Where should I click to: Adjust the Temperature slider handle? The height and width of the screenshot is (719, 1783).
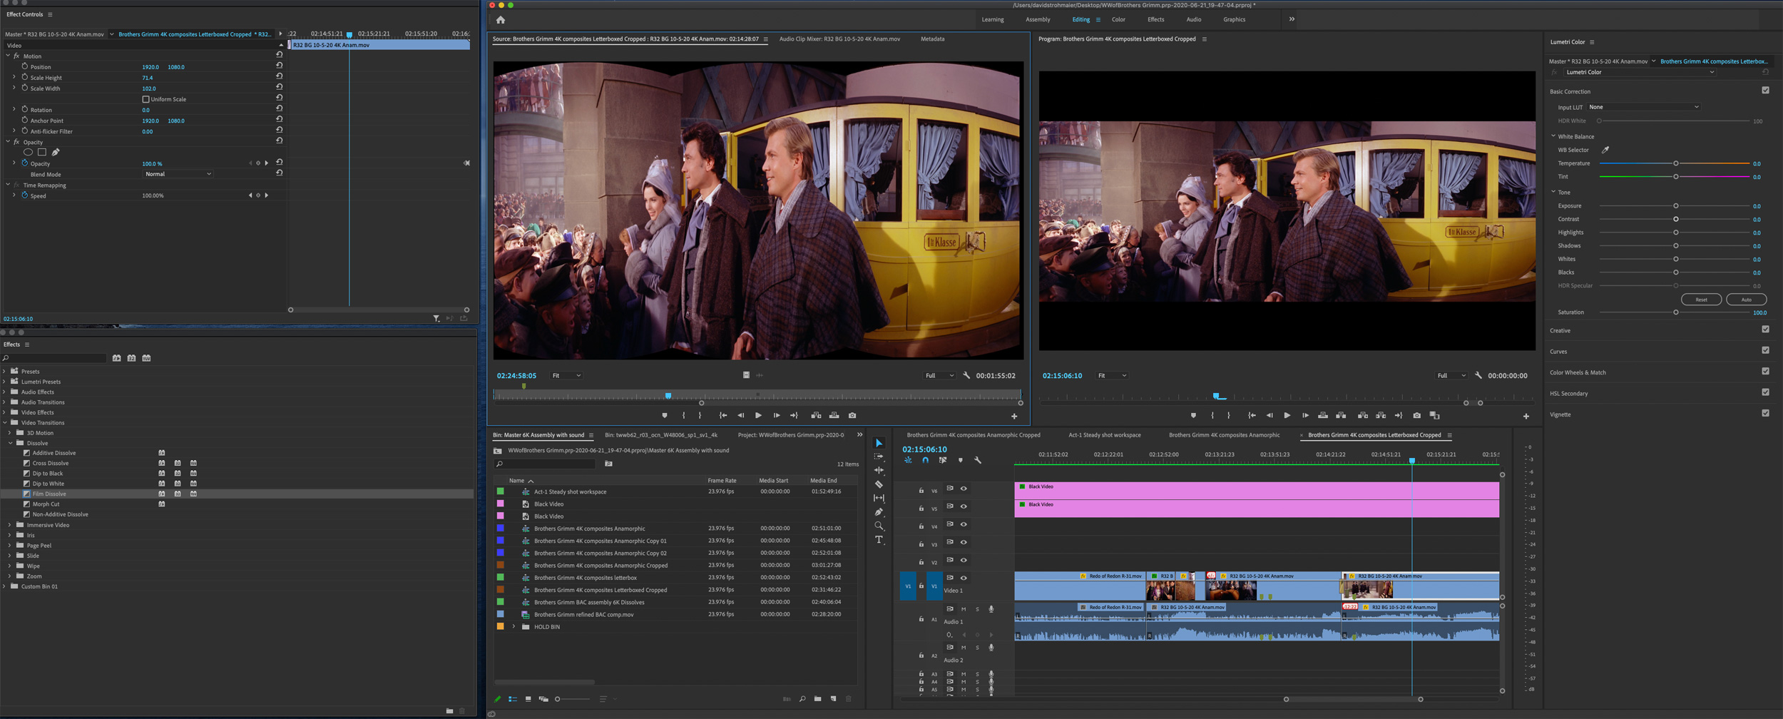pos(1675,163)
